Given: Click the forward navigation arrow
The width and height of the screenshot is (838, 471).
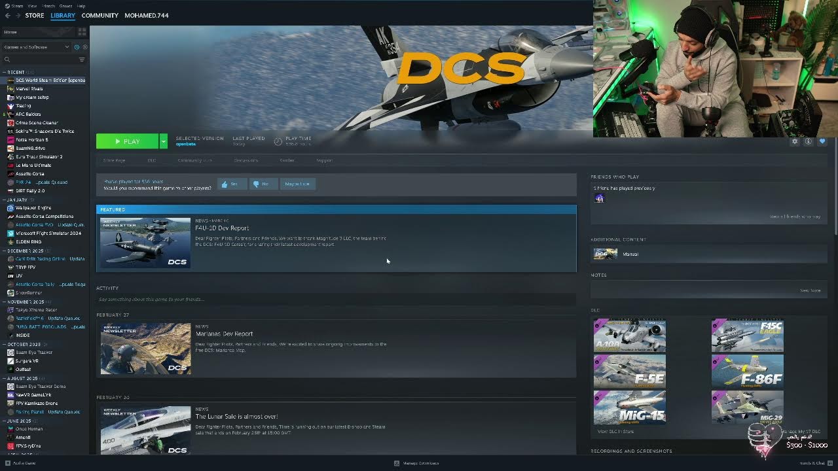Looking at the screenshot, I should pos(18,15).
